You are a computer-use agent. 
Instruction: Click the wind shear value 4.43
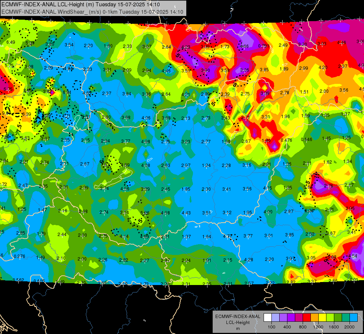coord(186,213)
